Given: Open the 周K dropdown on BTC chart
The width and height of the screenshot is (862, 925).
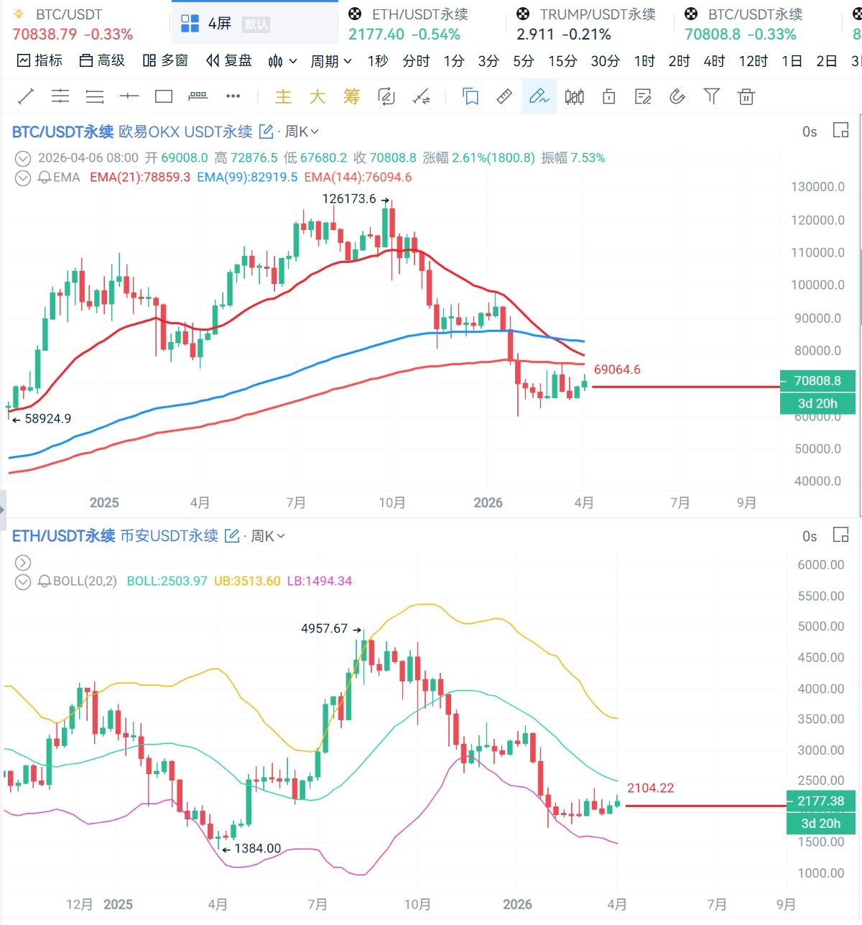Looking at the screenshot, I should (x=302, y=132).
